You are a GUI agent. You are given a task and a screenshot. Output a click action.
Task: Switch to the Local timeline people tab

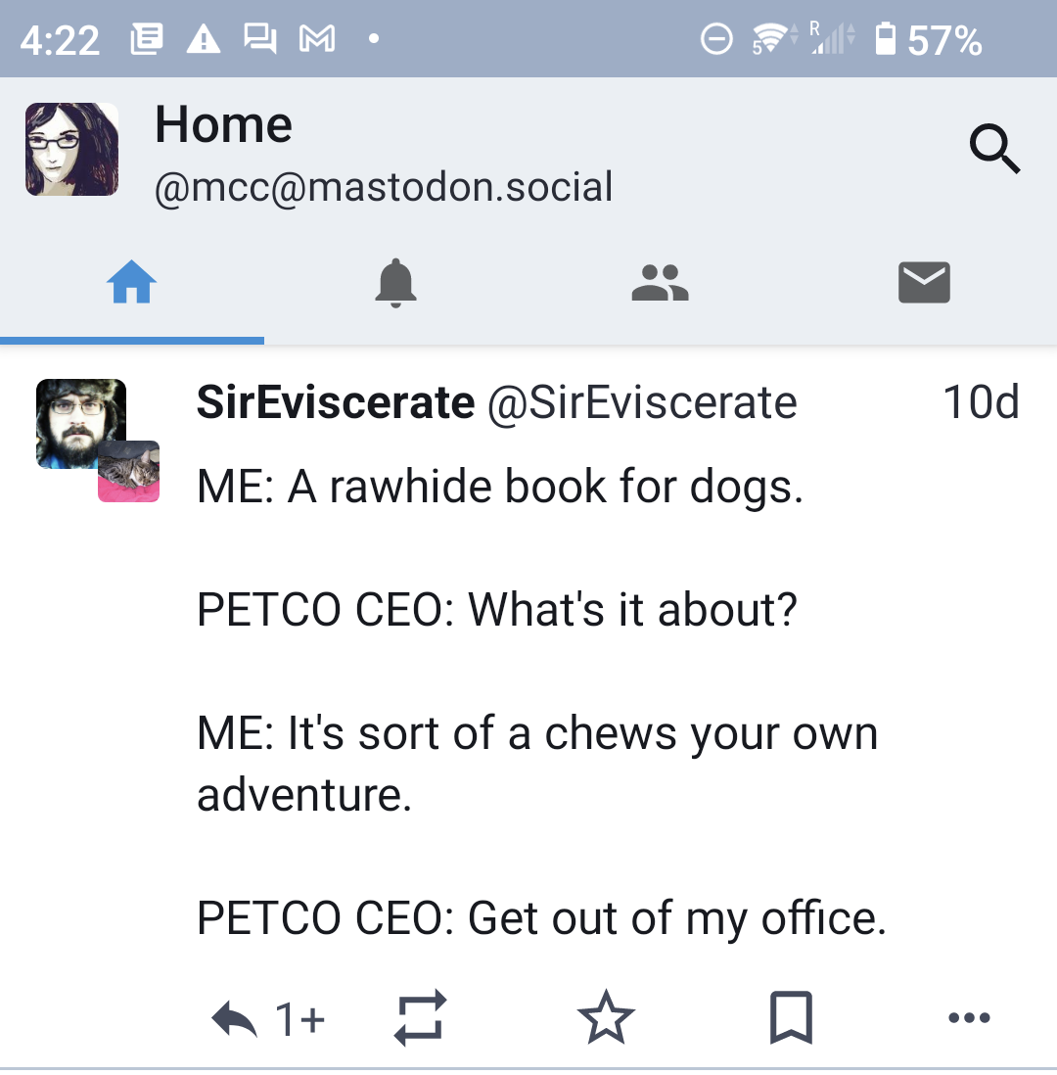point(661,284)
